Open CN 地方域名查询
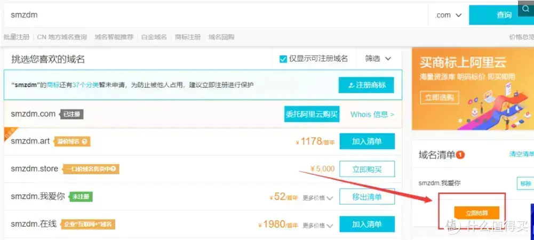 point(62,37)
